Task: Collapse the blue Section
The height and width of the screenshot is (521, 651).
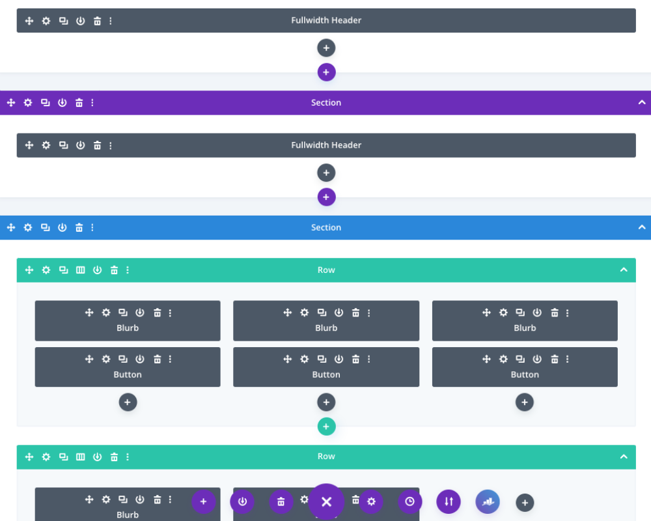Action: [642, 228]
